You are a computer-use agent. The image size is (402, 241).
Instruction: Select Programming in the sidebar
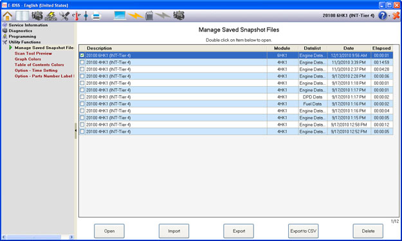point(23,37)
